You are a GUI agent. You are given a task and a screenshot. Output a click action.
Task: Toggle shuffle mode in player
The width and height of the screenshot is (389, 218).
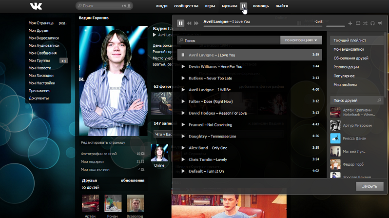coord(365,23)
